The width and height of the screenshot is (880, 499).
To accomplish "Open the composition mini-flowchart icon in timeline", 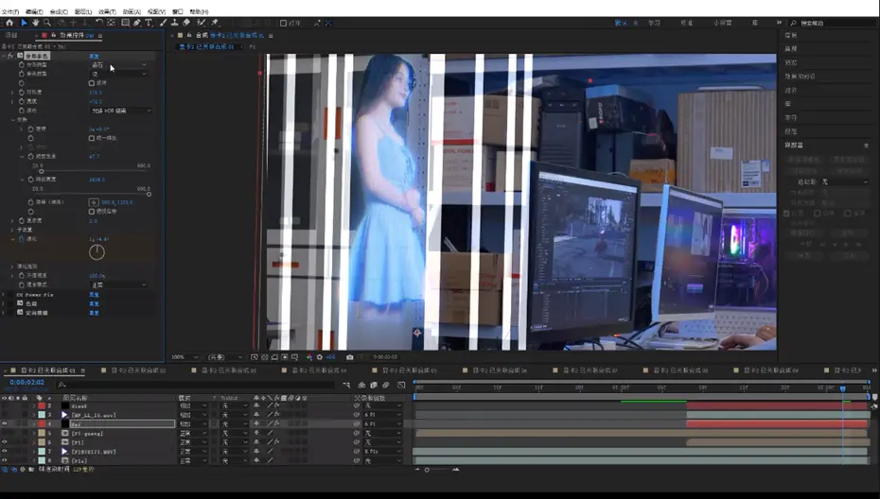I will coord(346,386).
